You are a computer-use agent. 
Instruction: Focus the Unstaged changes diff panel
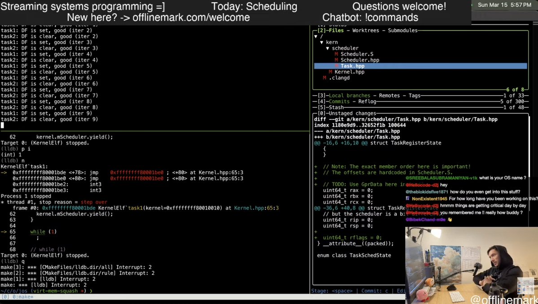coord(352,113)
